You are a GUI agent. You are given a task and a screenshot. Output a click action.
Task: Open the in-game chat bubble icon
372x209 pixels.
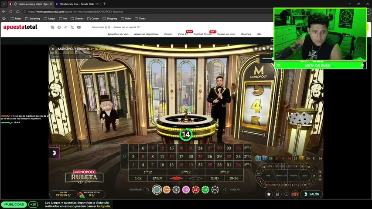click(263, 49)
